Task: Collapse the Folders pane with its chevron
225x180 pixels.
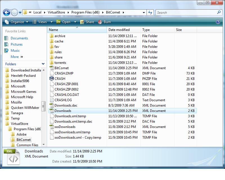Action: point(44,64)
